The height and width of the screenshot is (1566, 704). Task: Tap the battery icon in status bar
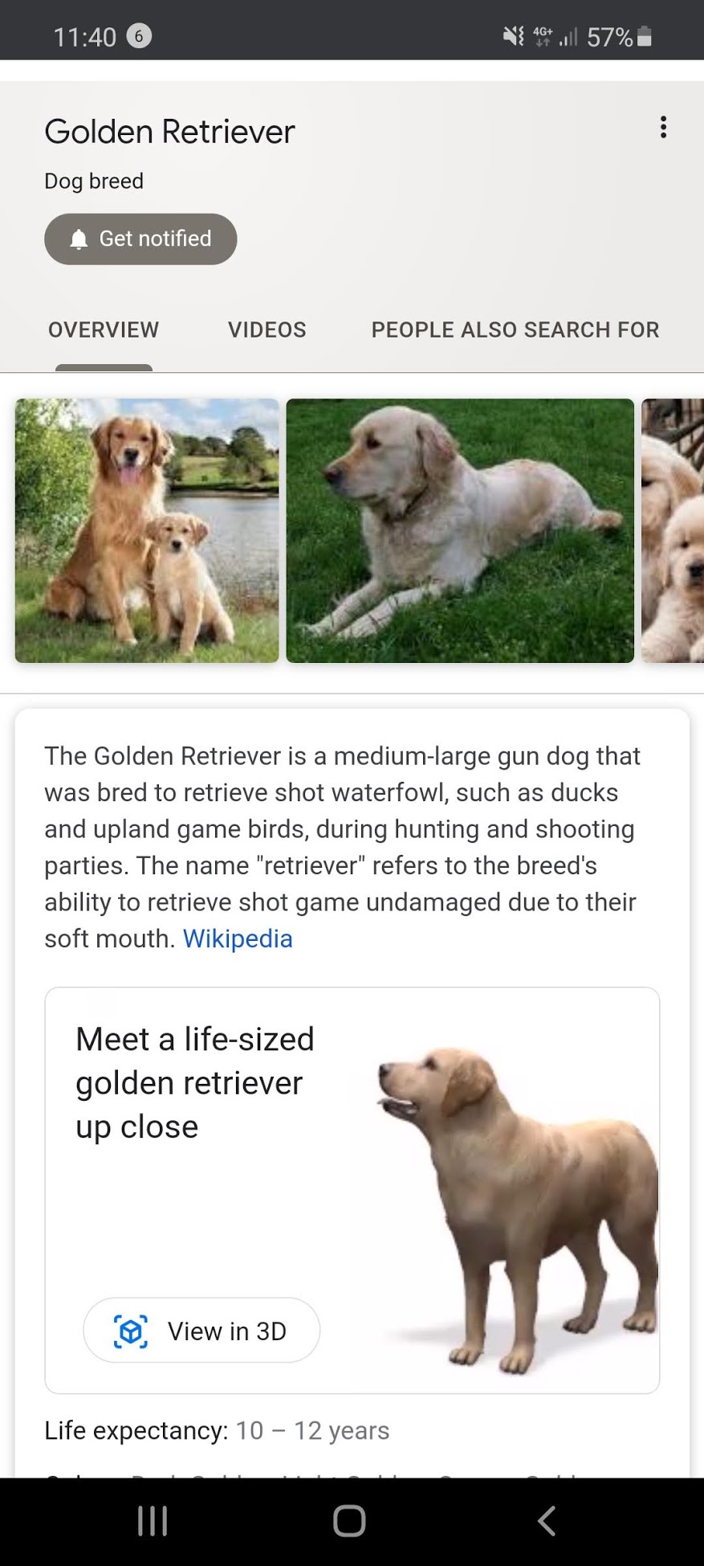(644, 37)
